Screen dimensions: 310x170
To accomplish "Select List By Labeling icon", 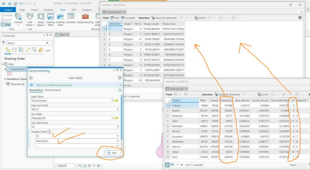I will (41, 50).
